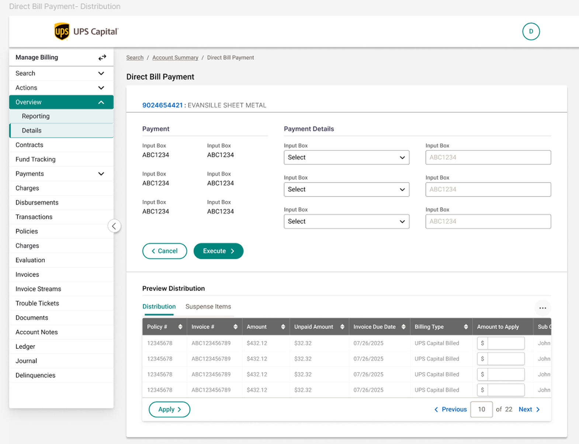This screenshot has height=444, width=579.
Task: Open the second Select dropdown in Payment Details
Action: tap(346, 190)
